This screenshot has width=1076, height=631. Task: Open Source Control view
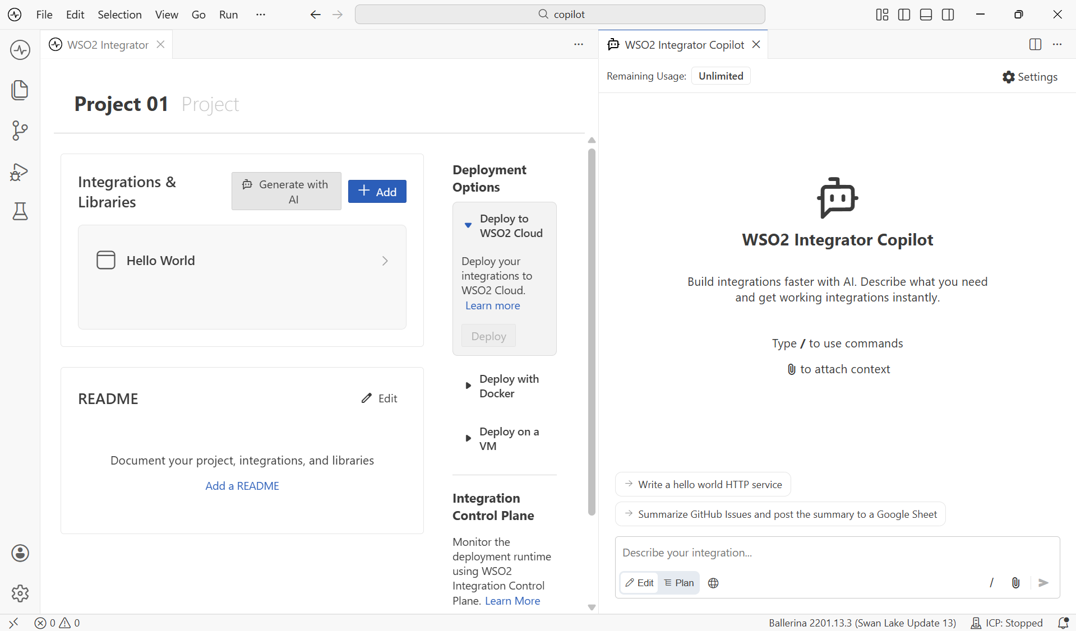[20, 131]
